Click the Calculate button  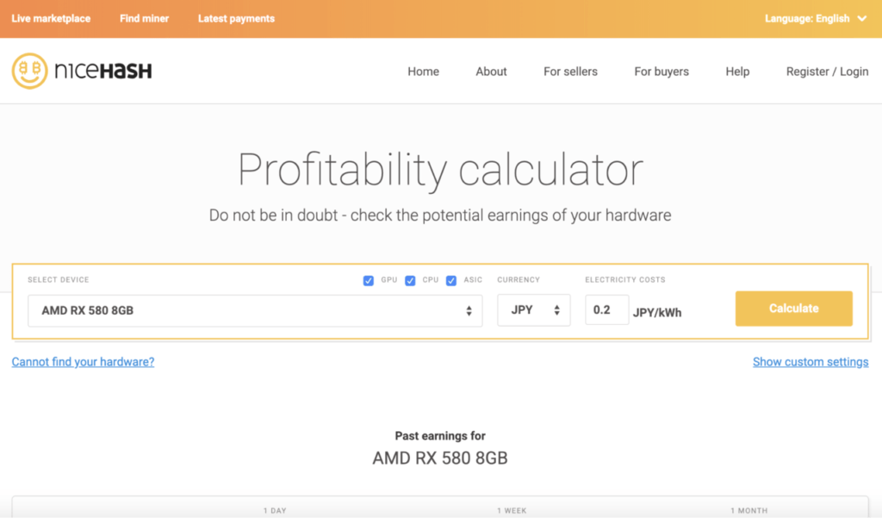point(793,309)
